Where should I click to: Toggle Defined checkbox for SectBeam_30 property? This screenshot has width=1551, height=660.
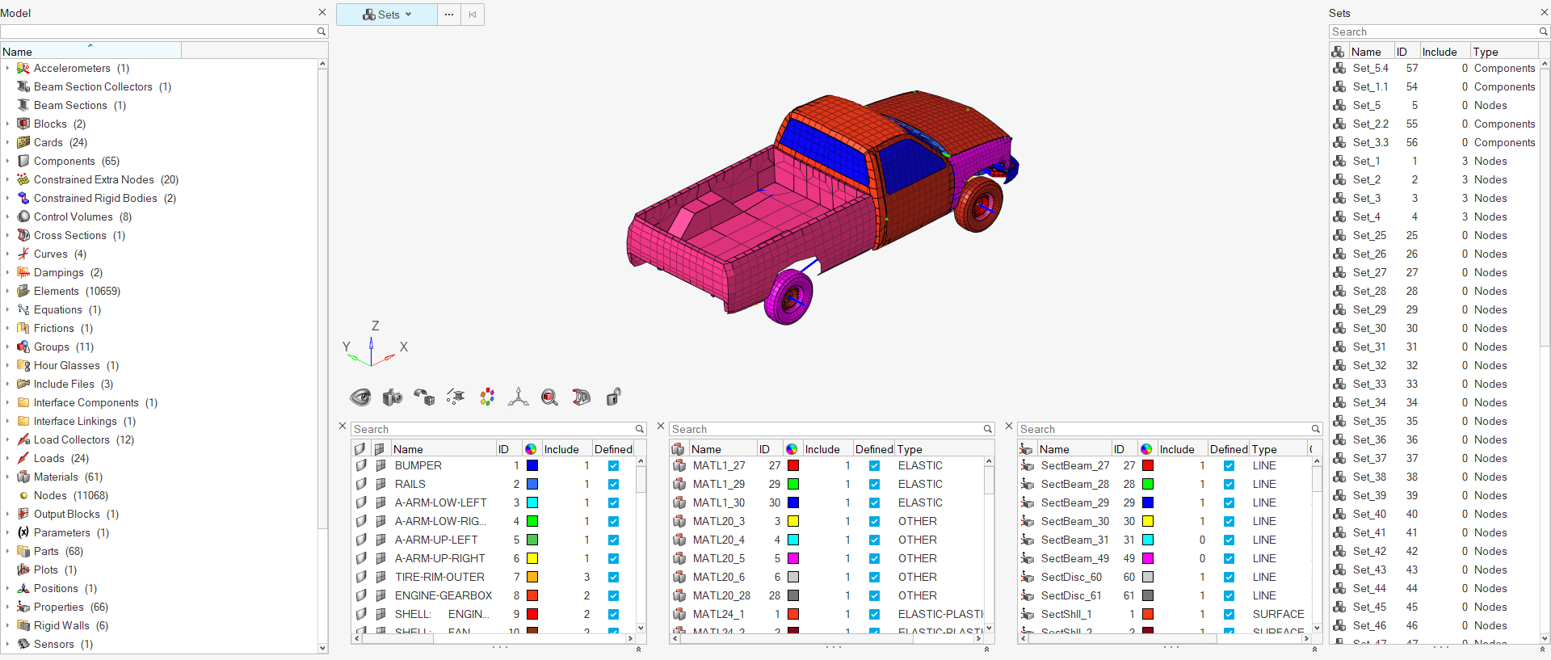[1229, 522]
